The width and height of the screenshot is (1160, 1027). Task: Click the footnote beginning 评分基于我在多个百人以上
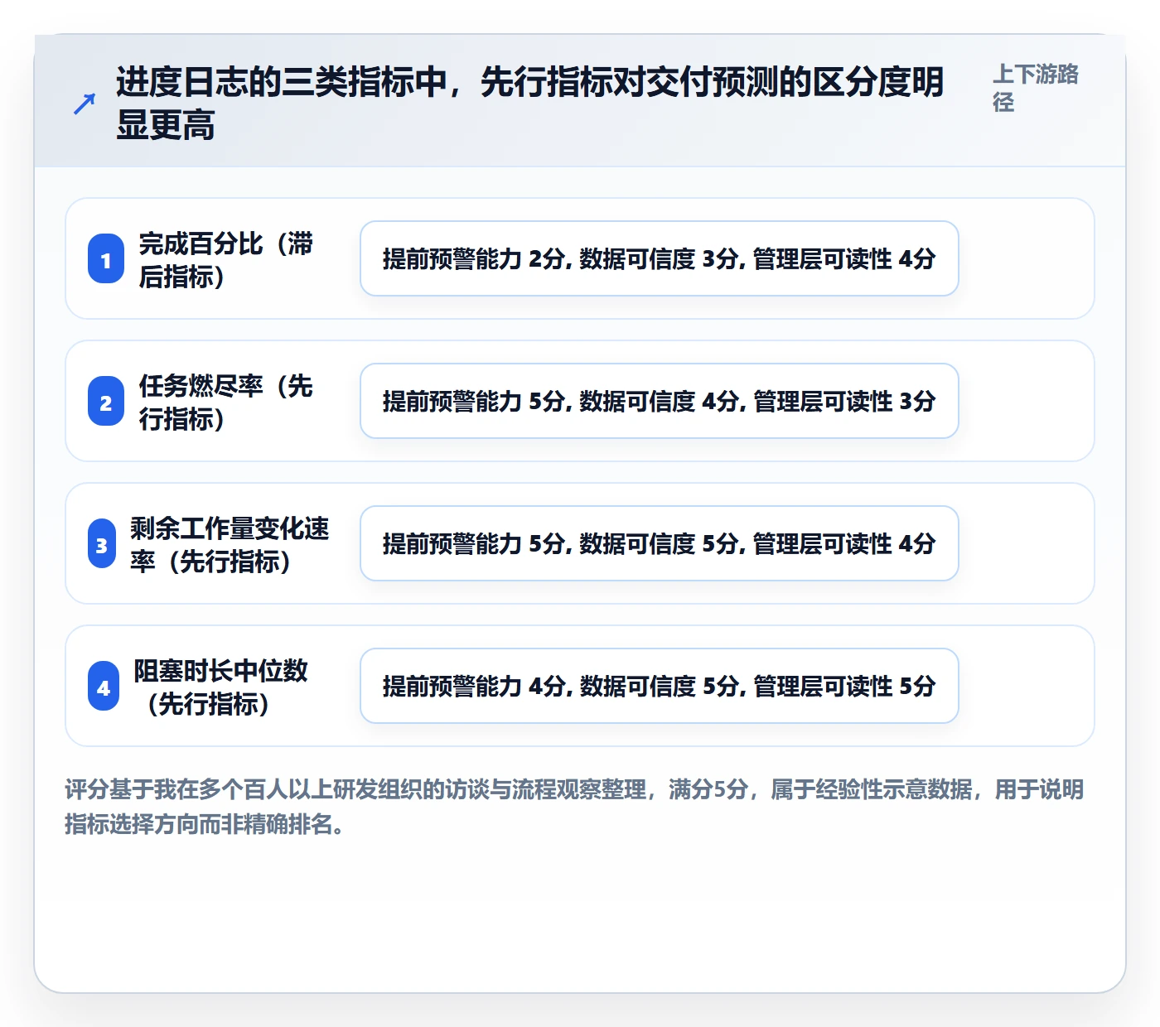(x=574, y=807)
